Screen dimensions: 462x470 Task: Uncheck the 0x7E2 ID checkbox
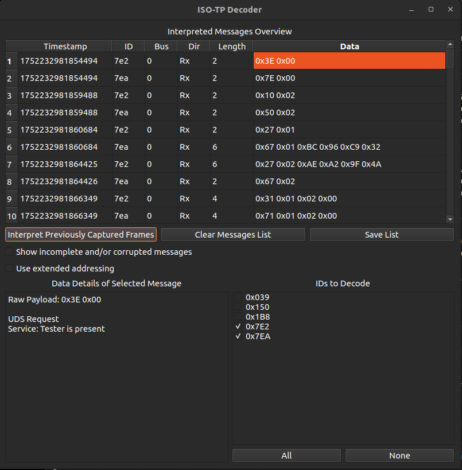pyautogui.click(x=238, y=327)
